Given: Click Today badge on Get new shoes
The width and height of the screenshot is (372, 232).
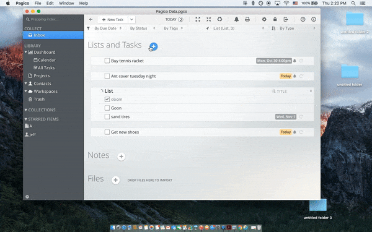Looking at the screenshot, I should pos(286,132).
